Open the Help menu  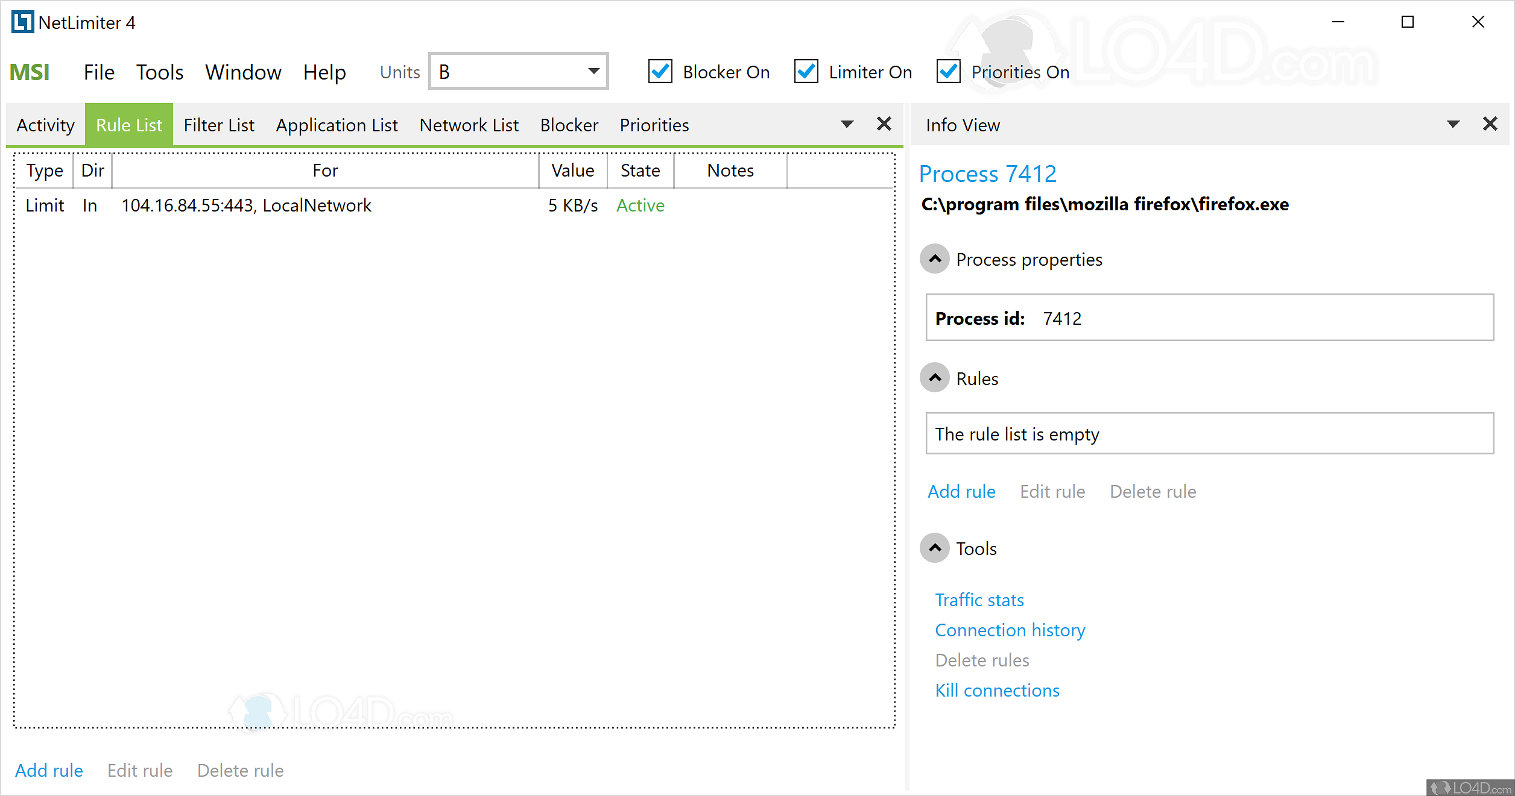[324, 72]
